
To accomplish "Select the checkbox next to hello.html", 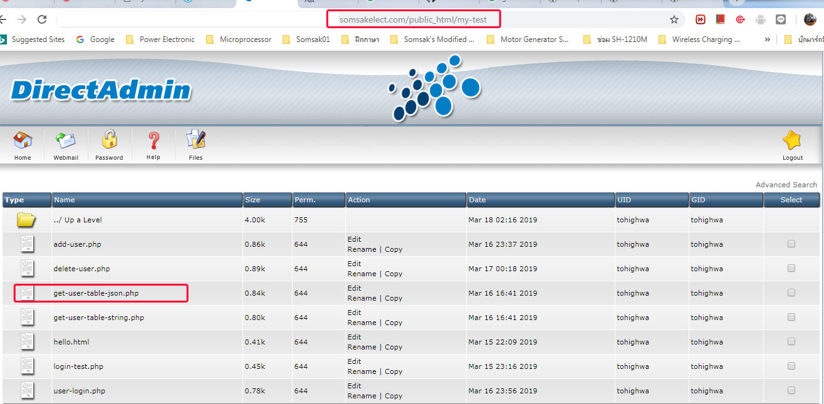I will tap(791, 341).
